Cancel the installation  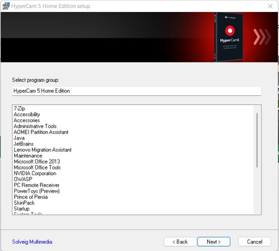pyautogui.click(x=254, y=242)
